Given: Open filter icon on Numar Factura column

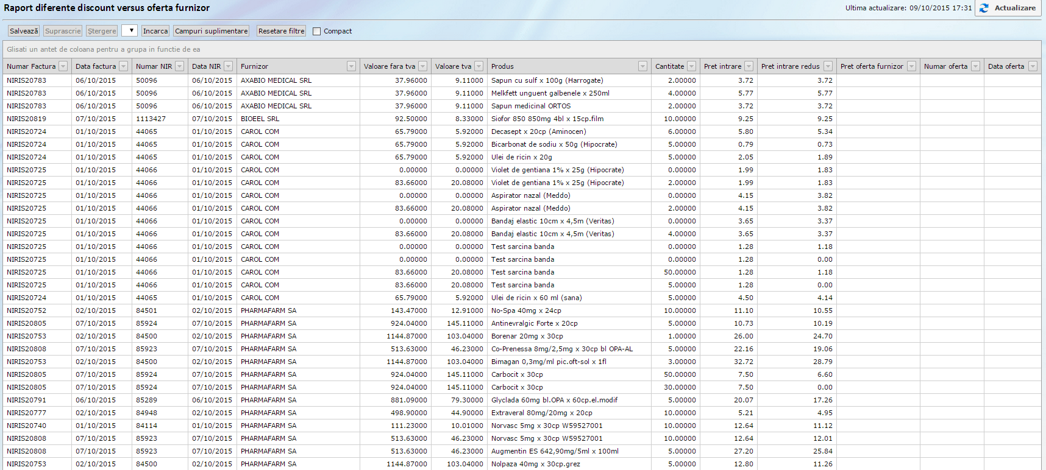Looking at the screenshot, I should pos(63,66).
